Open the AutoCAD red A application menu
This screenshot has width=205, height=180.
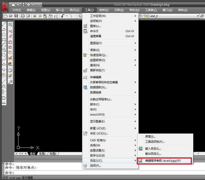(5, 7)
